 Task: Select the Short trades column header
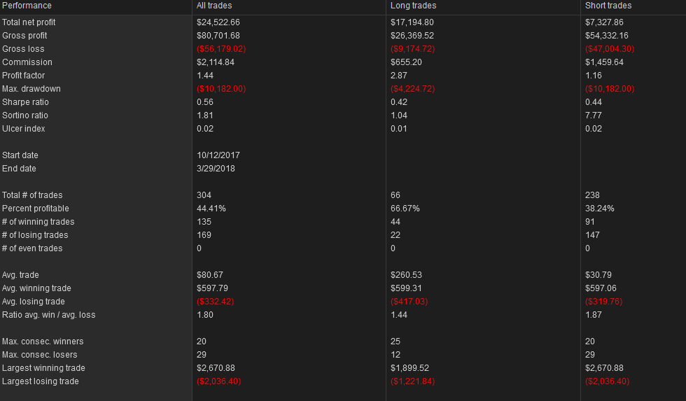point(608,6)
